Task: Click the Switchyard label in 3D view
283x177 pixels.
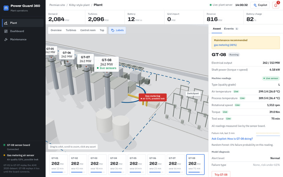Action: (193, 93)
